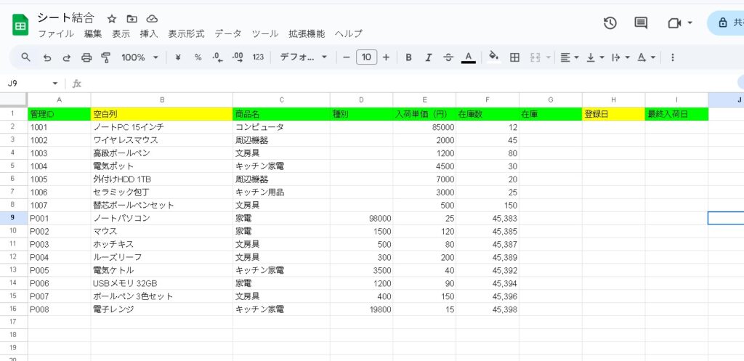The height and width of the screenshot is (361, 744).
Task: Click the search magnifier in toolbar
Action: tap(26, 57)
